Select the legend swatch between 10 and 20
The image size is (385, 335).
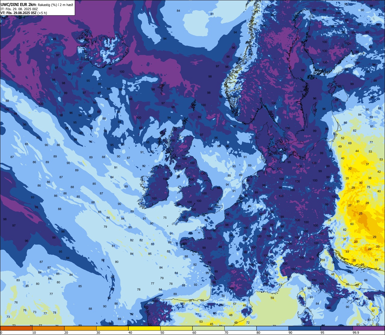pyautogui.click(x=48, y=328)
